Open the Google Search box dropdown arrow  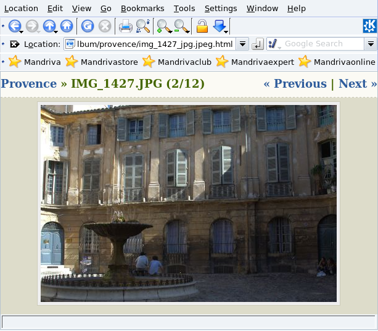(370, 44)
